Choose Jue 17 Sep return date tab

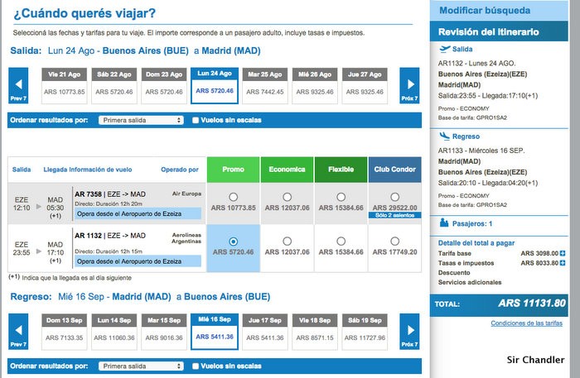[x=265, y=333]
